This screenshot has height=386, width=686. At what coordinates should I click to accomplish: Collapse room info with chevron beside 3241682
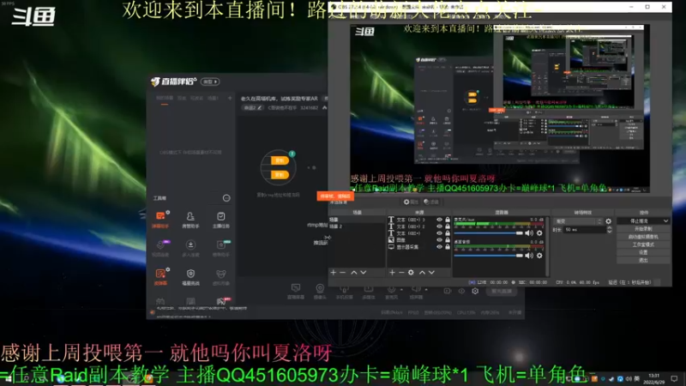325,108
